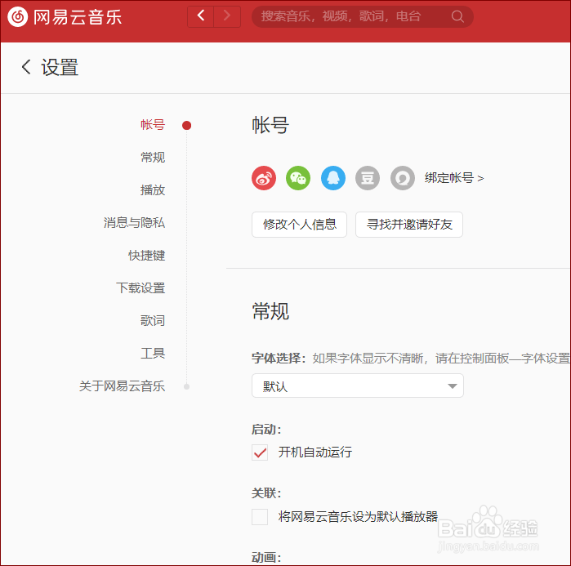Return from 设置 using the back chevron

click(x=26, y=67)
